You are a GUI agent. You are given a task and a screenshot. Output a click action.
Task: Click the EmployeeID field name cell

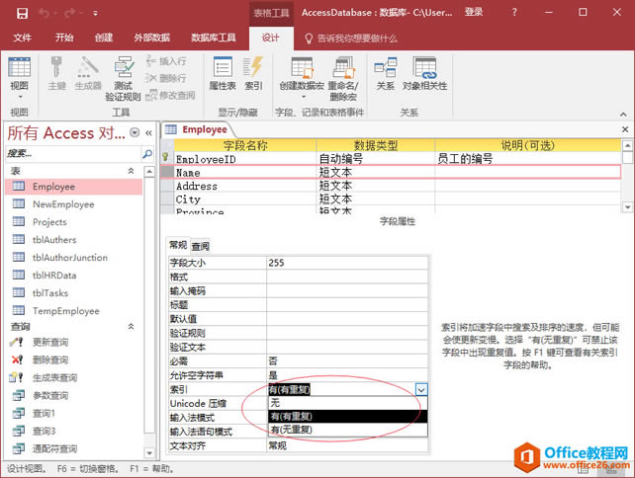pos(244,159)
